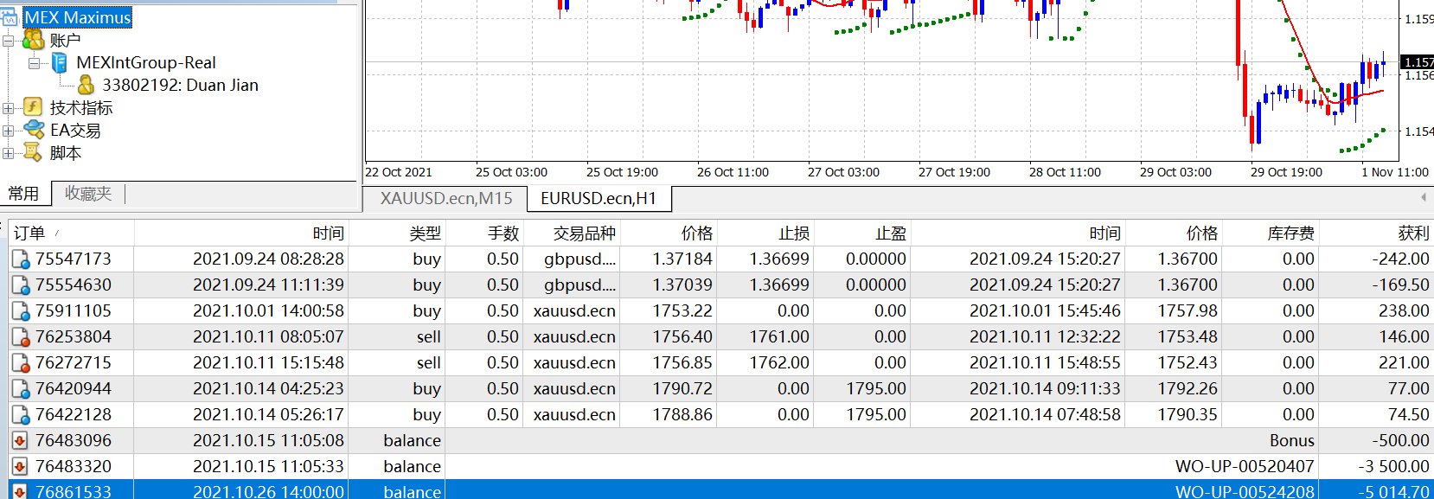Click the 技术指标 indicator function icon
The height and width of the screenshot is (499, 1434).
point(33,107)
